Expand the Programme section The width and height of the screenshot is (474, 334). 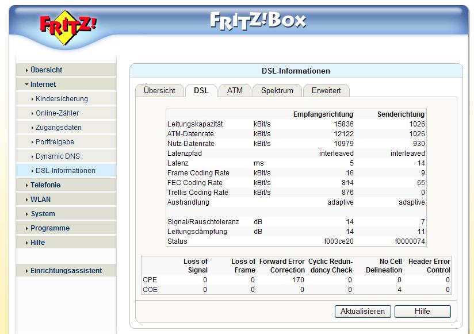click(50, 228)
